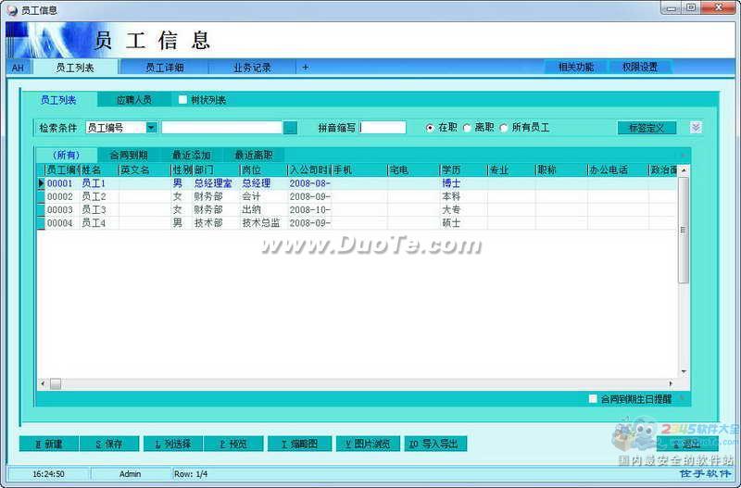Switch to the 应聘人员 tab
Viewport: 741px width, 488px height.
(x=134, y=100)
